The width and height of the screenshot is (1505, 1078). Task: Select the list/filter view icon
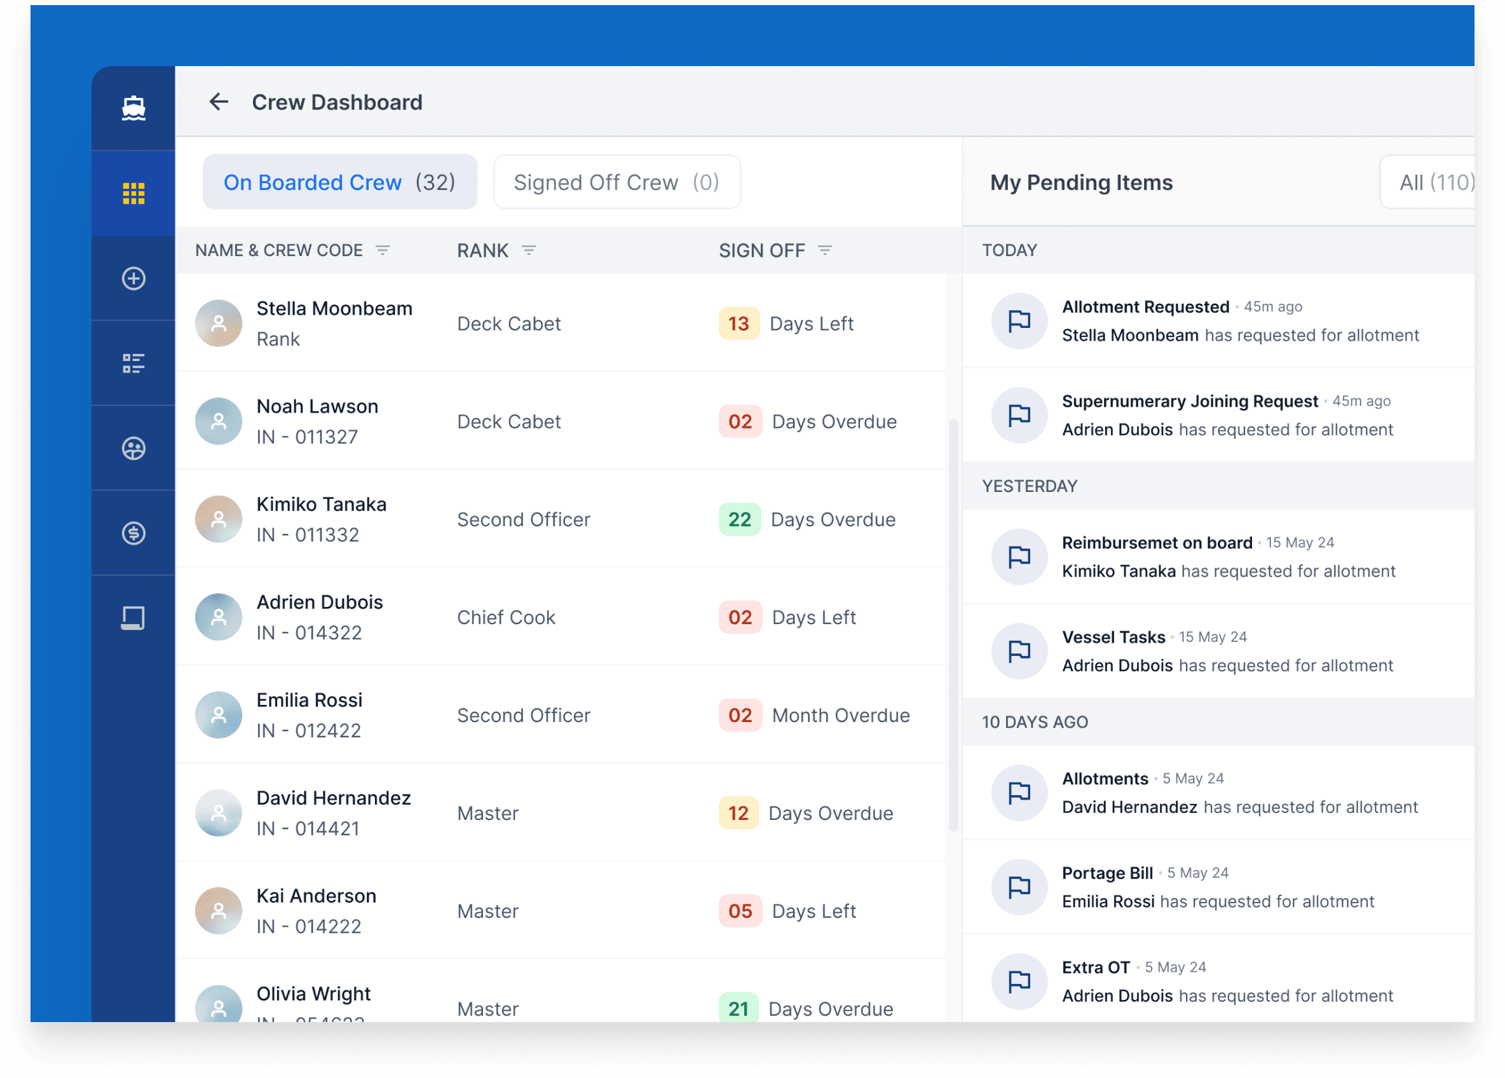[x=134, y=363]
